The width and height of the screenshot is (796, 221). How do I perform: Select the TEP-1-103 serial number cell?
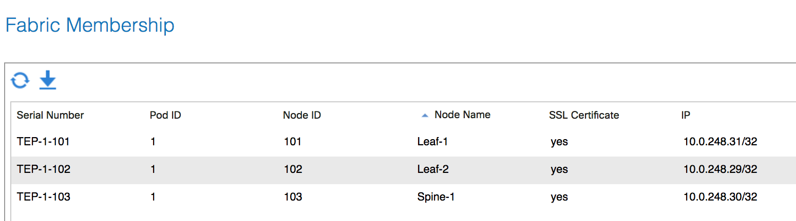coord(44,197)
